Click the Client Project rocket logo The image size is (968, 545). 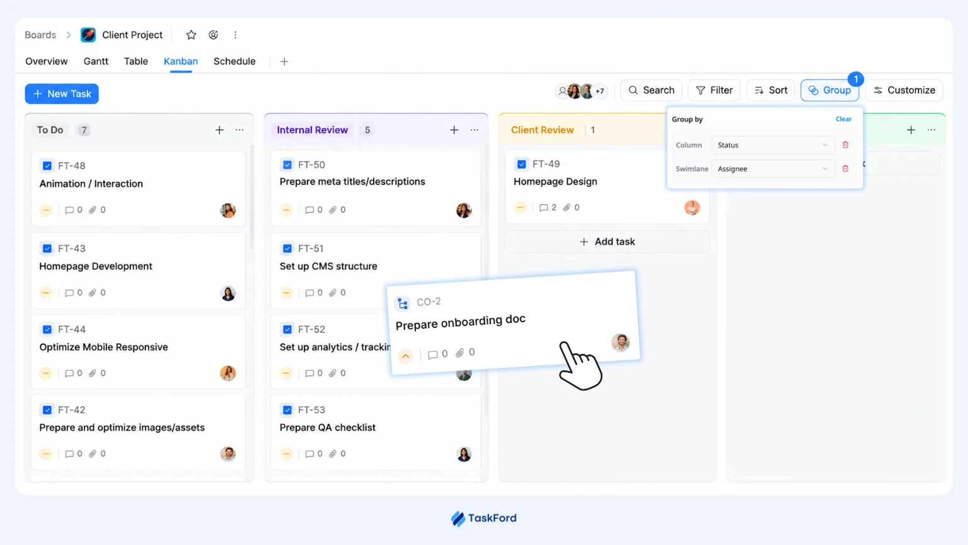(x=88, y=35)
